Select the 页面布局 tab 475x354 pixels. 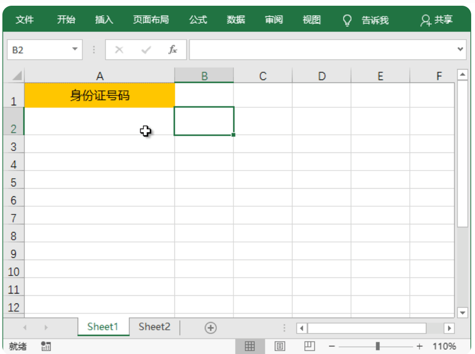tap(151, 20)
